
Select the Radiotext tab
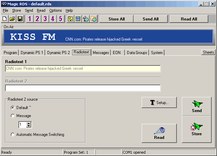click(x=81, y=52)
